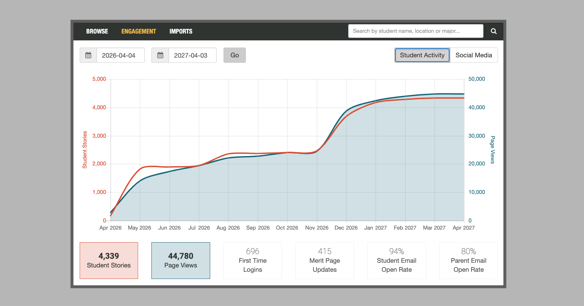This screenshot has width=584, height=306.
Task: Toggle the Page Views stat card
Action: 181,261
